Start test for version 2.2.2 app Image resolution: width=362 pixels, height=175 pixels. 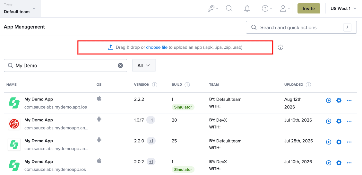pos(329,101)
